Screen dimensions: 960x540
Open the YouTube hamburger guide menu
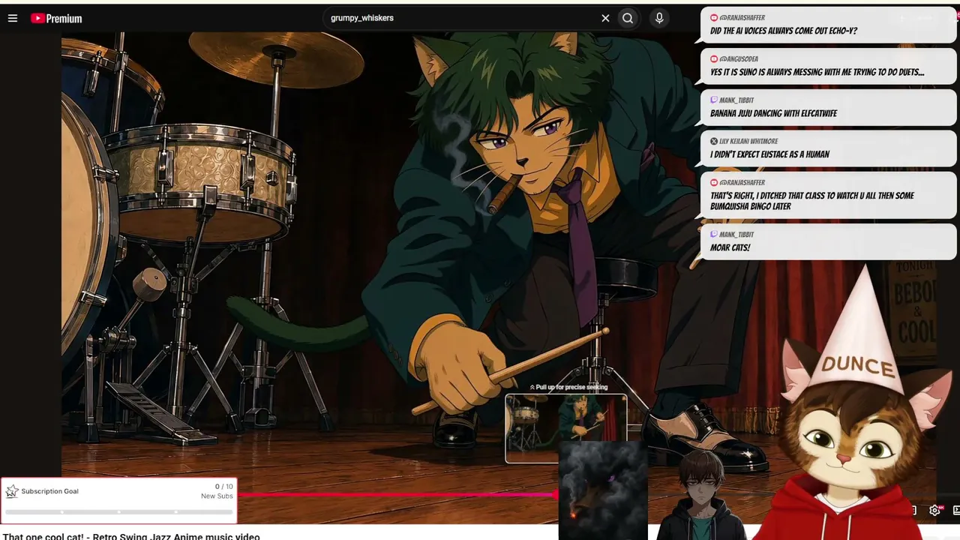coord(13,18)
